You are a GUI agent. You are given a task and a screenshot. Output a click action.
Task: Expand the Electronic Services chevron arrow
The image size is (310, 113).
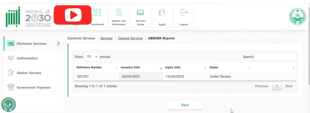[58, 44]
